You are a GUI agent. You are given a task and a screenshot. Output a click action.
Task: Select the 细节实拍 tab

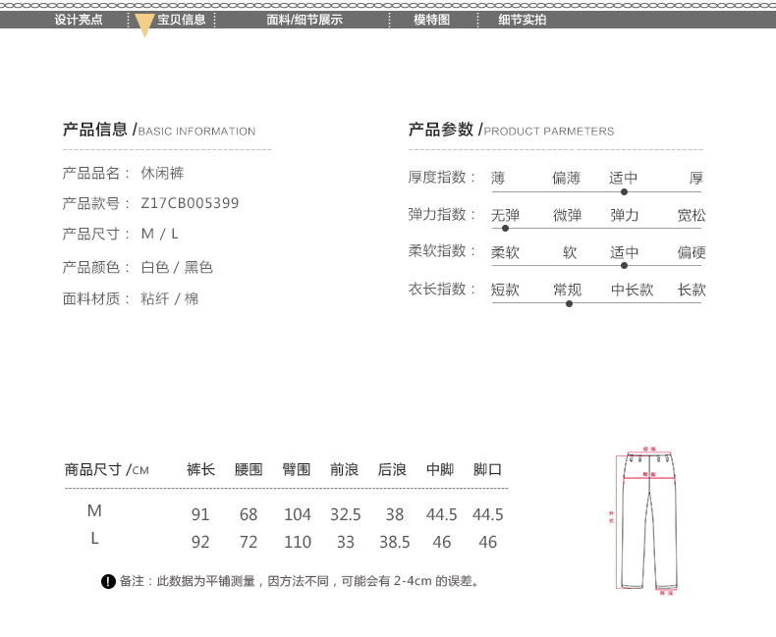[523, 20]
